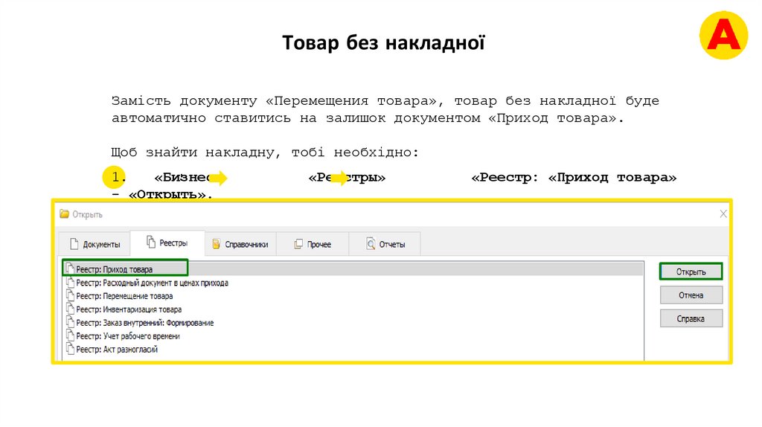Click the Документы tab page icon
762x427 pixels.
74,244
